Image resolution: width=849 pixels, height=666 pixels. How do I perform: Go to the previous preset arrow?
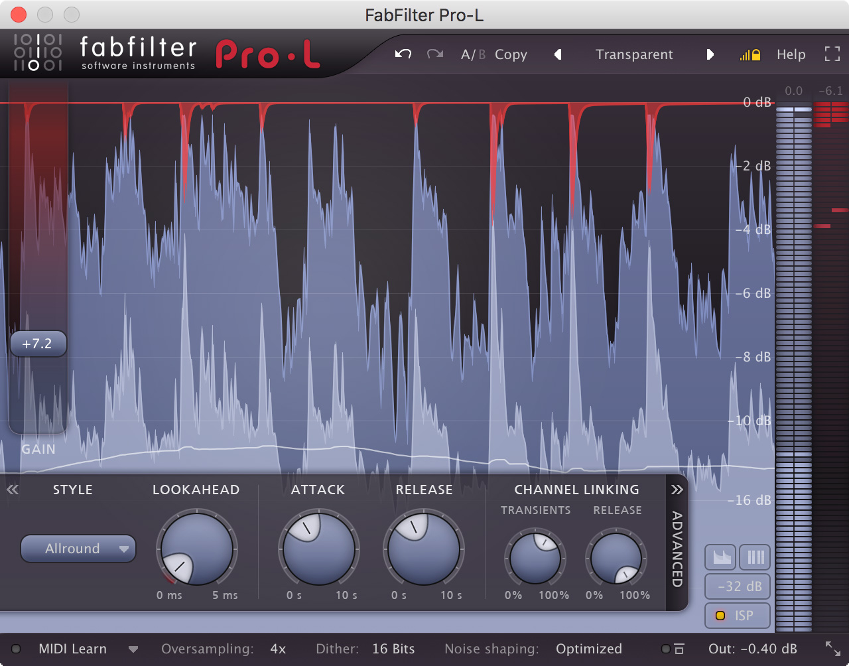tap(558, 54)
